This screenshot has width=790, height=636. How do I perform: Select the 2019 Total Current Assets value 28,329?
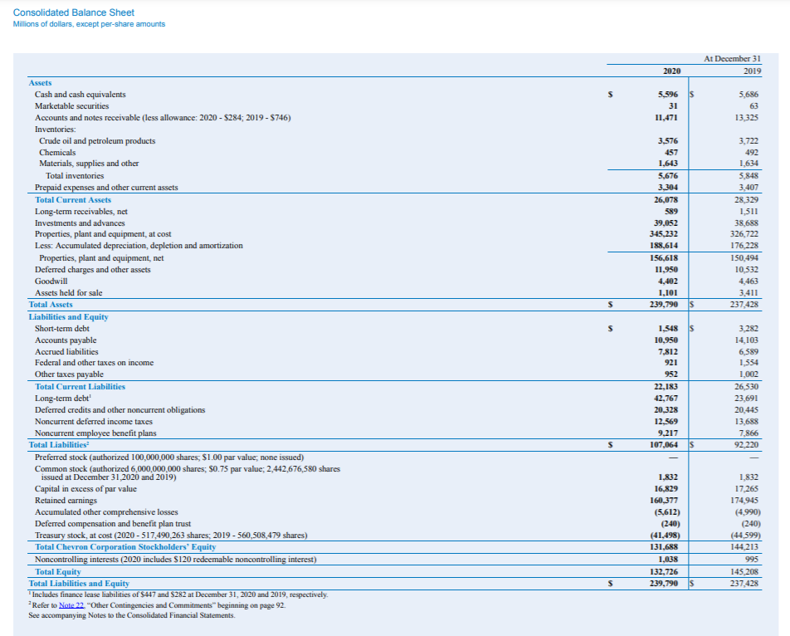pyautogui.click(x=747, y=199)
